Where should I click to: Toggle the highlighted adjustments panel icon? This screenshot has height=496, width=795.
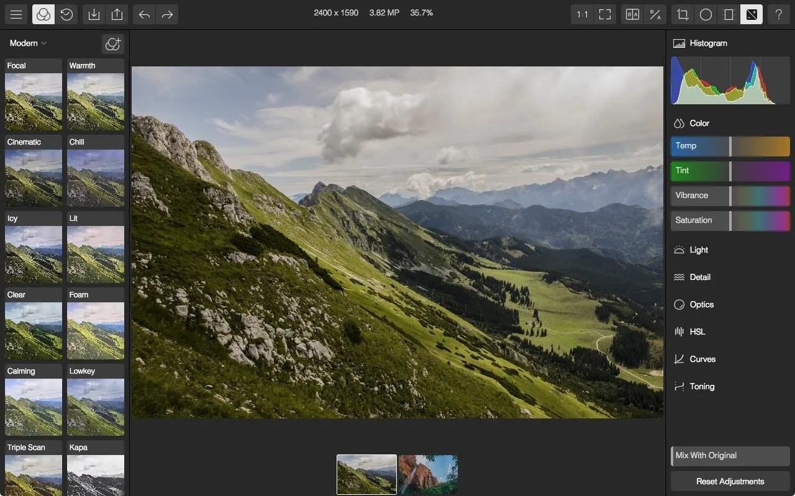click(752, 14)
